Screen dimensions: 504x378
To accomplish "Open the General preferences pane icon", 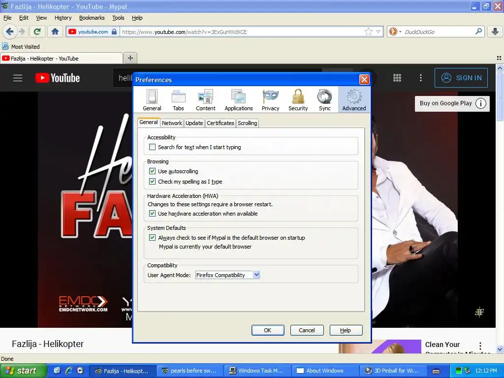I will tap(152, 100).
